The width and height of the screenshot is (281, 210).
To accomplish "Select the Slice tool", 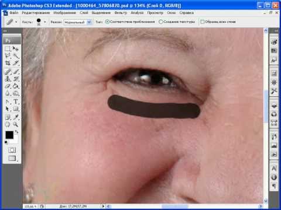I will click(x=16, y=63).
